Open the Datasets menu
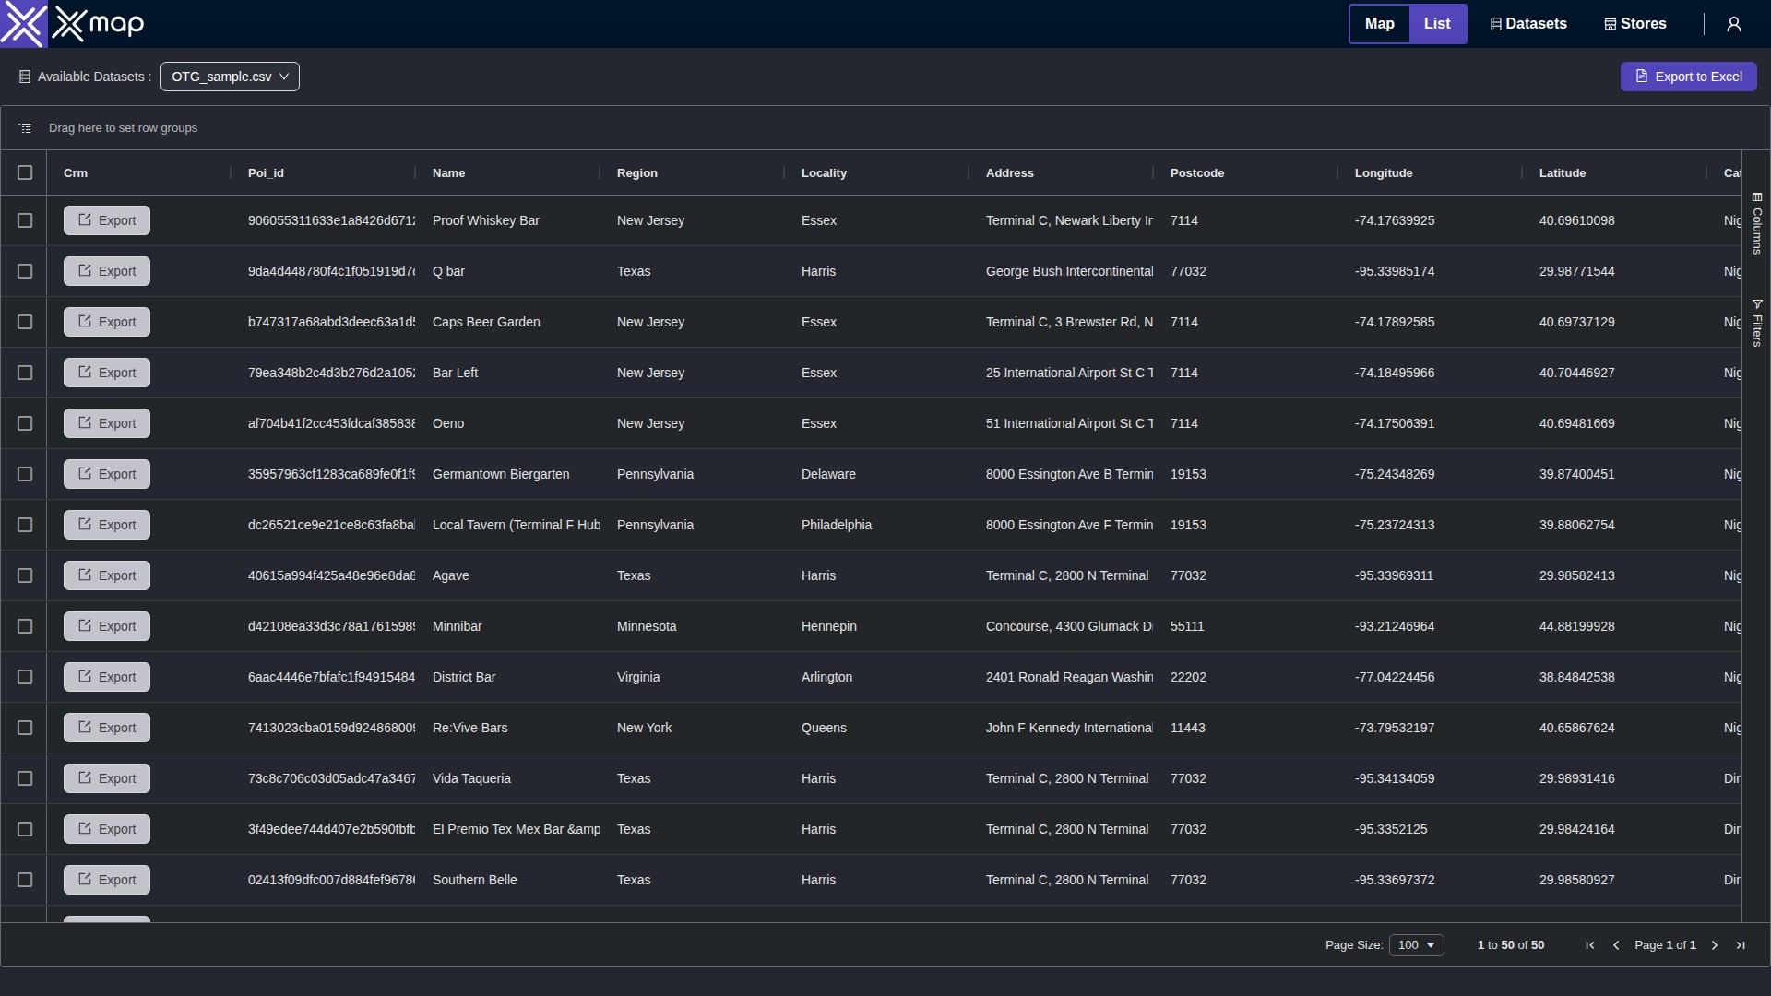The width and height of the screenshot is (1771, 996). [x=1528, y=24]
